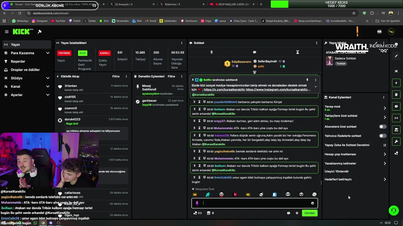This screenshot has width=403, height=226.
Task: Click the Sadece Sohbet category thumbnail
Action: 329,61
